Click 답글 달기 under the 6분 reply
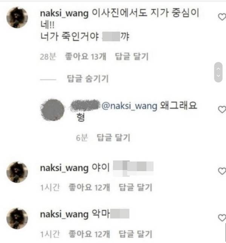This screenshot has width=226, height=243. [113, 138]
